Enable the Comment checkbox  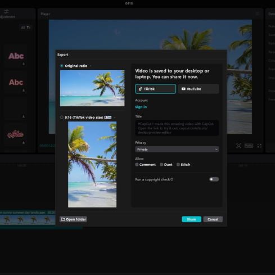tap(137, 165)
